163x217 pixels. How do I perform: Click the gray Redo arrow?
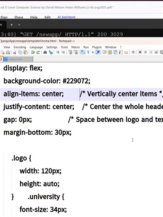pos(38,52)
